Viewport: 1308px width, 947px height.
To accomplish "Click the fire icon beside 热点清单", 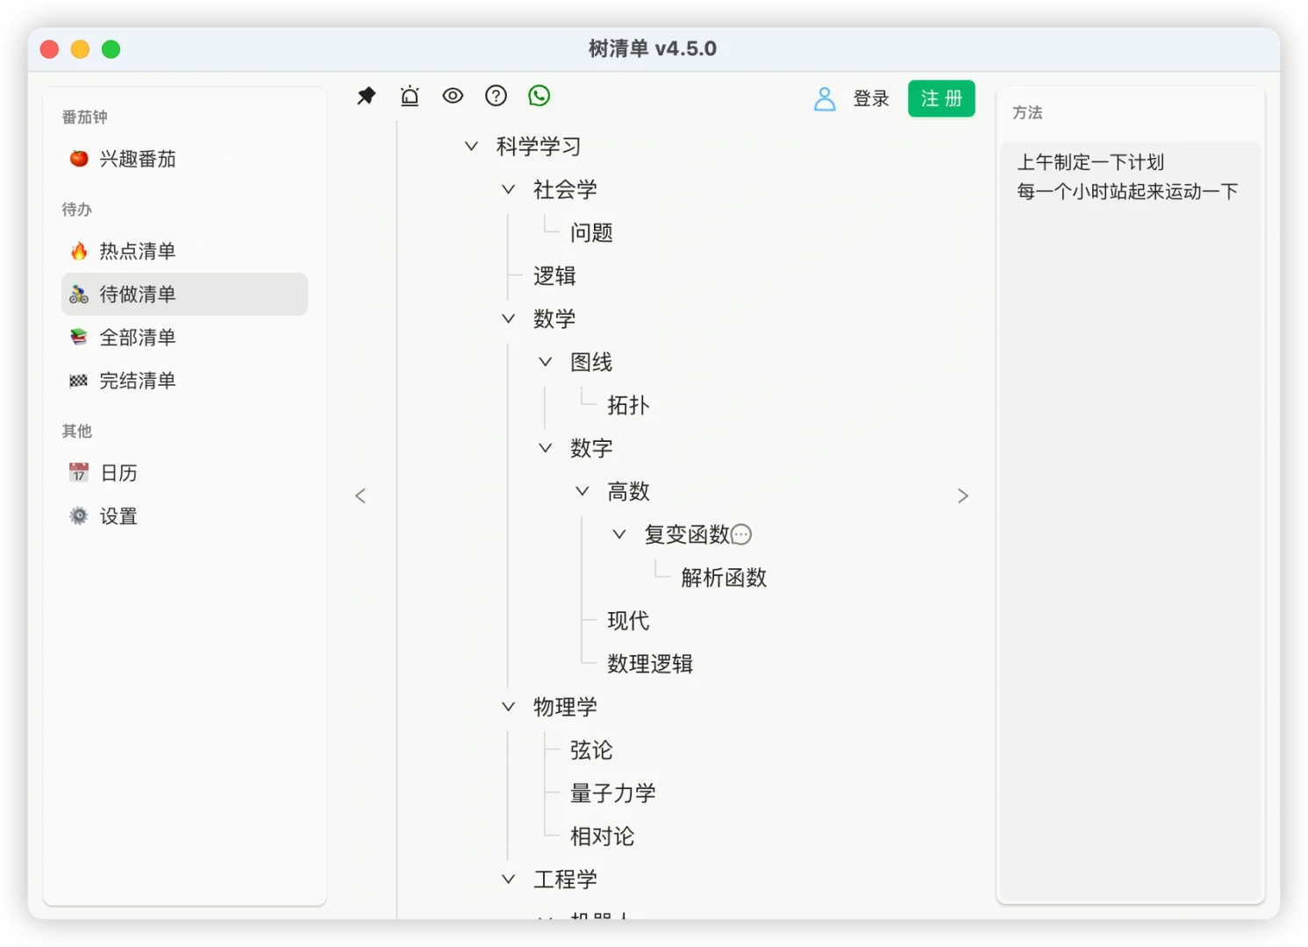I will coord(78,251).
